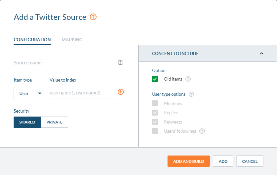Click the Old items label
The width and height of the screenshot is (277, 175).
pyautogui.click(x=173, y=79)
